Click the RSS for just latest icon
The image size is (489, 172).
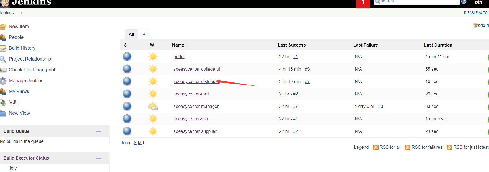coord(449,147)
